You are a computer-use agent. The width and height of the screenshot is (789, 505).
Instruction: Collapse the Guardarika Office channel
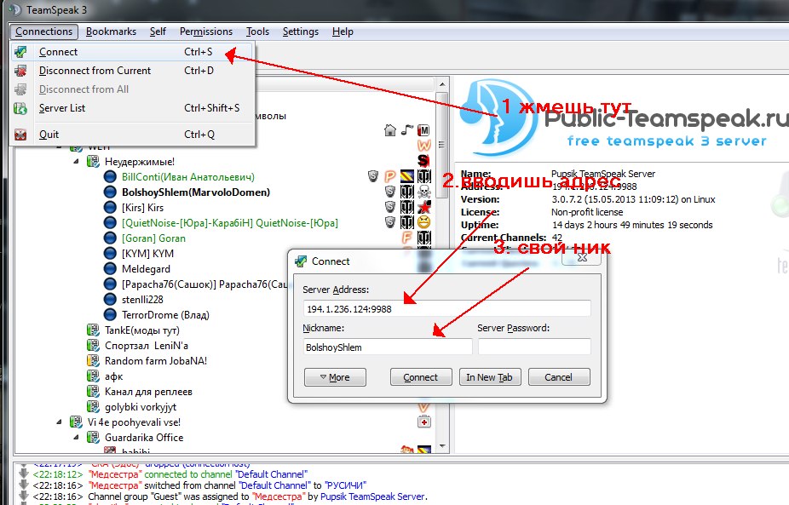76,438
